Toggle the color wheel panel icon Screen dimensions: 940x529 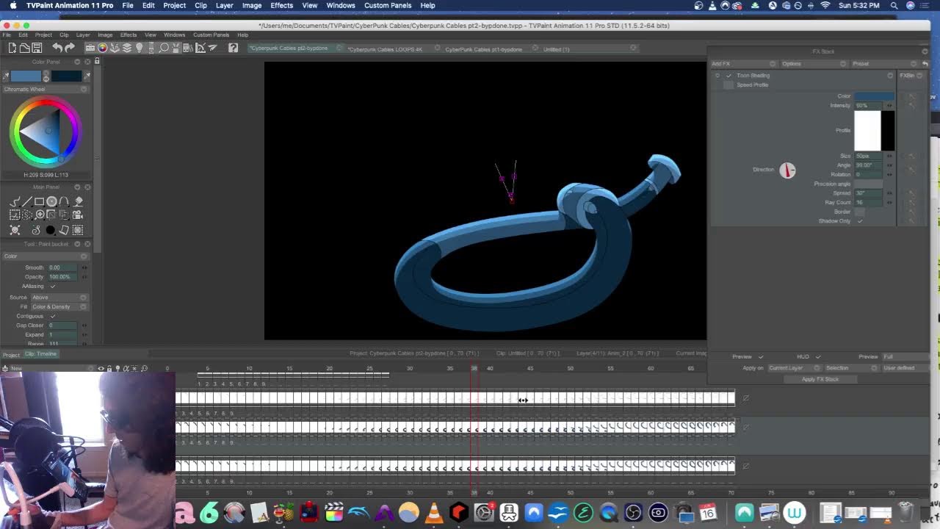(102, 48)
